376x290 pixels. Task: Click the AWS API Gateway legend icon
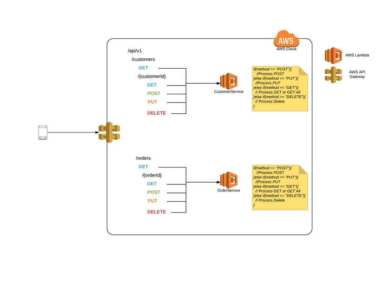(x=333, y=75)
